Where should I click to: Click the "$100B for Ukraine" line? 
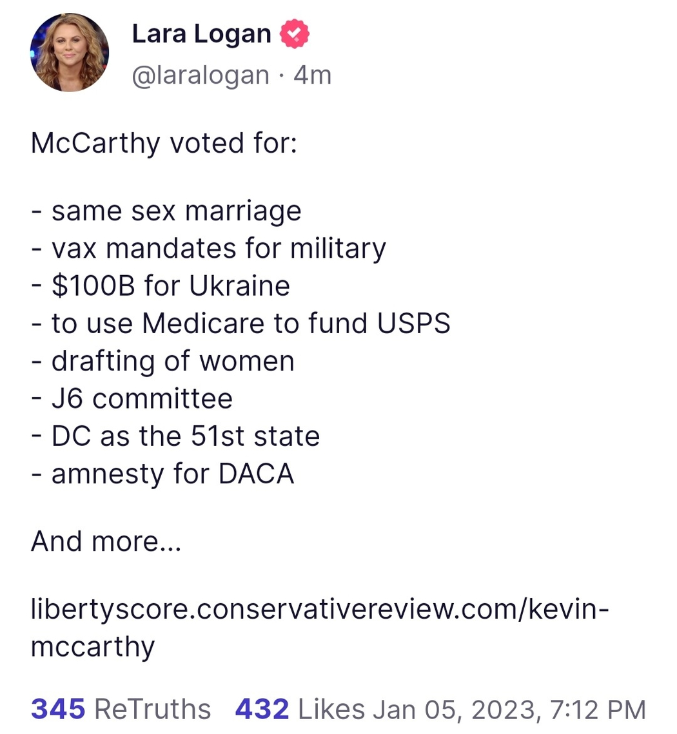170,285
